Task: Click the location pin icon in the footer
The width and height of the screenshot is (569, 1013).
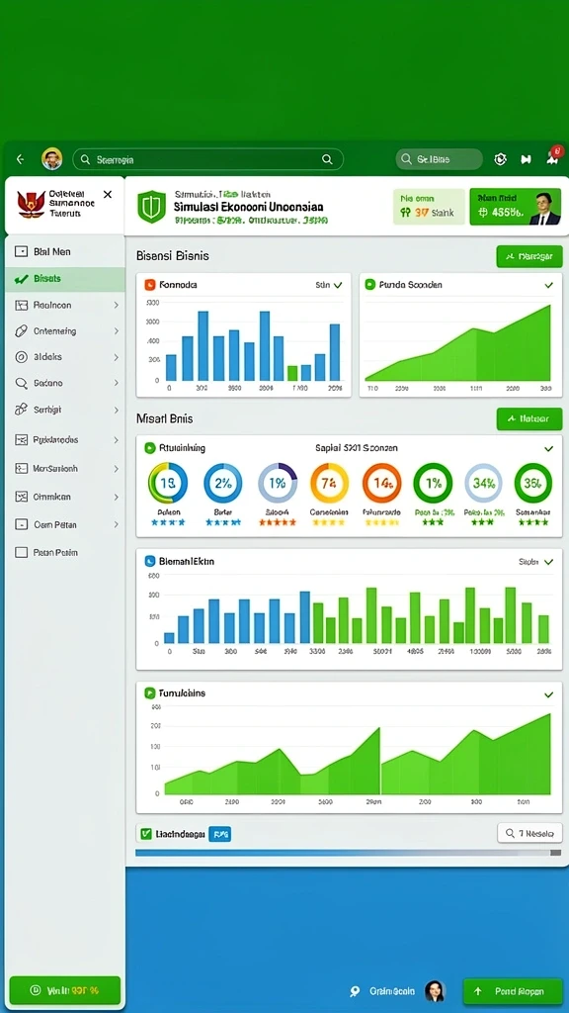Action: click(355, 991)
